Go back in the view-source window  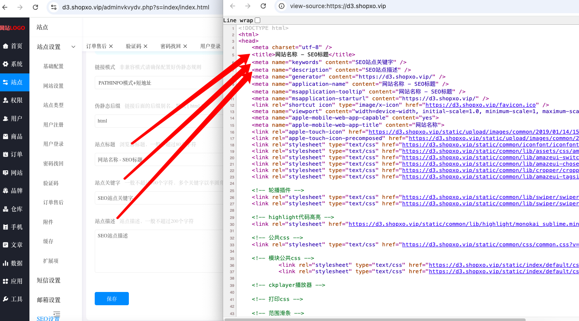(232, 6)
